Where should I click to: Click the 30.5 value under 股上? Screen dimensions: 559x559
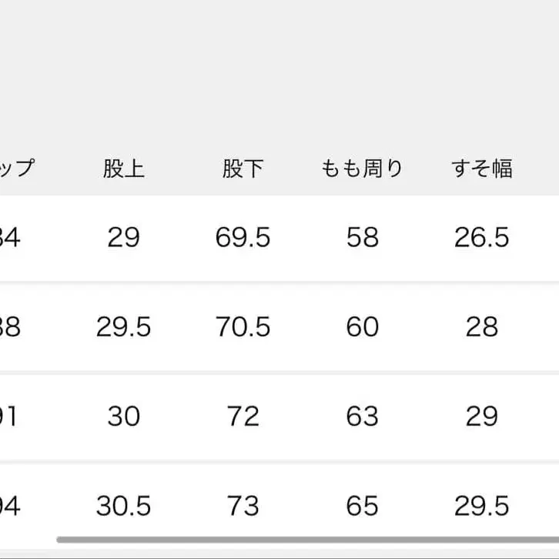pos(123,506)
